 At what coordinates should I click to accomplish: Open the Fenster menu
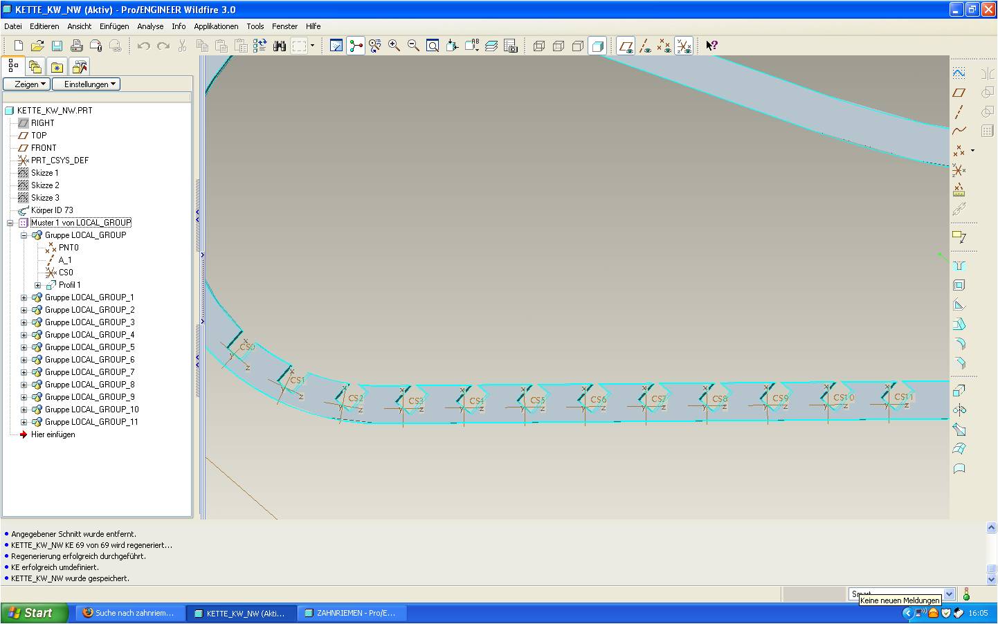click(284, 26)
